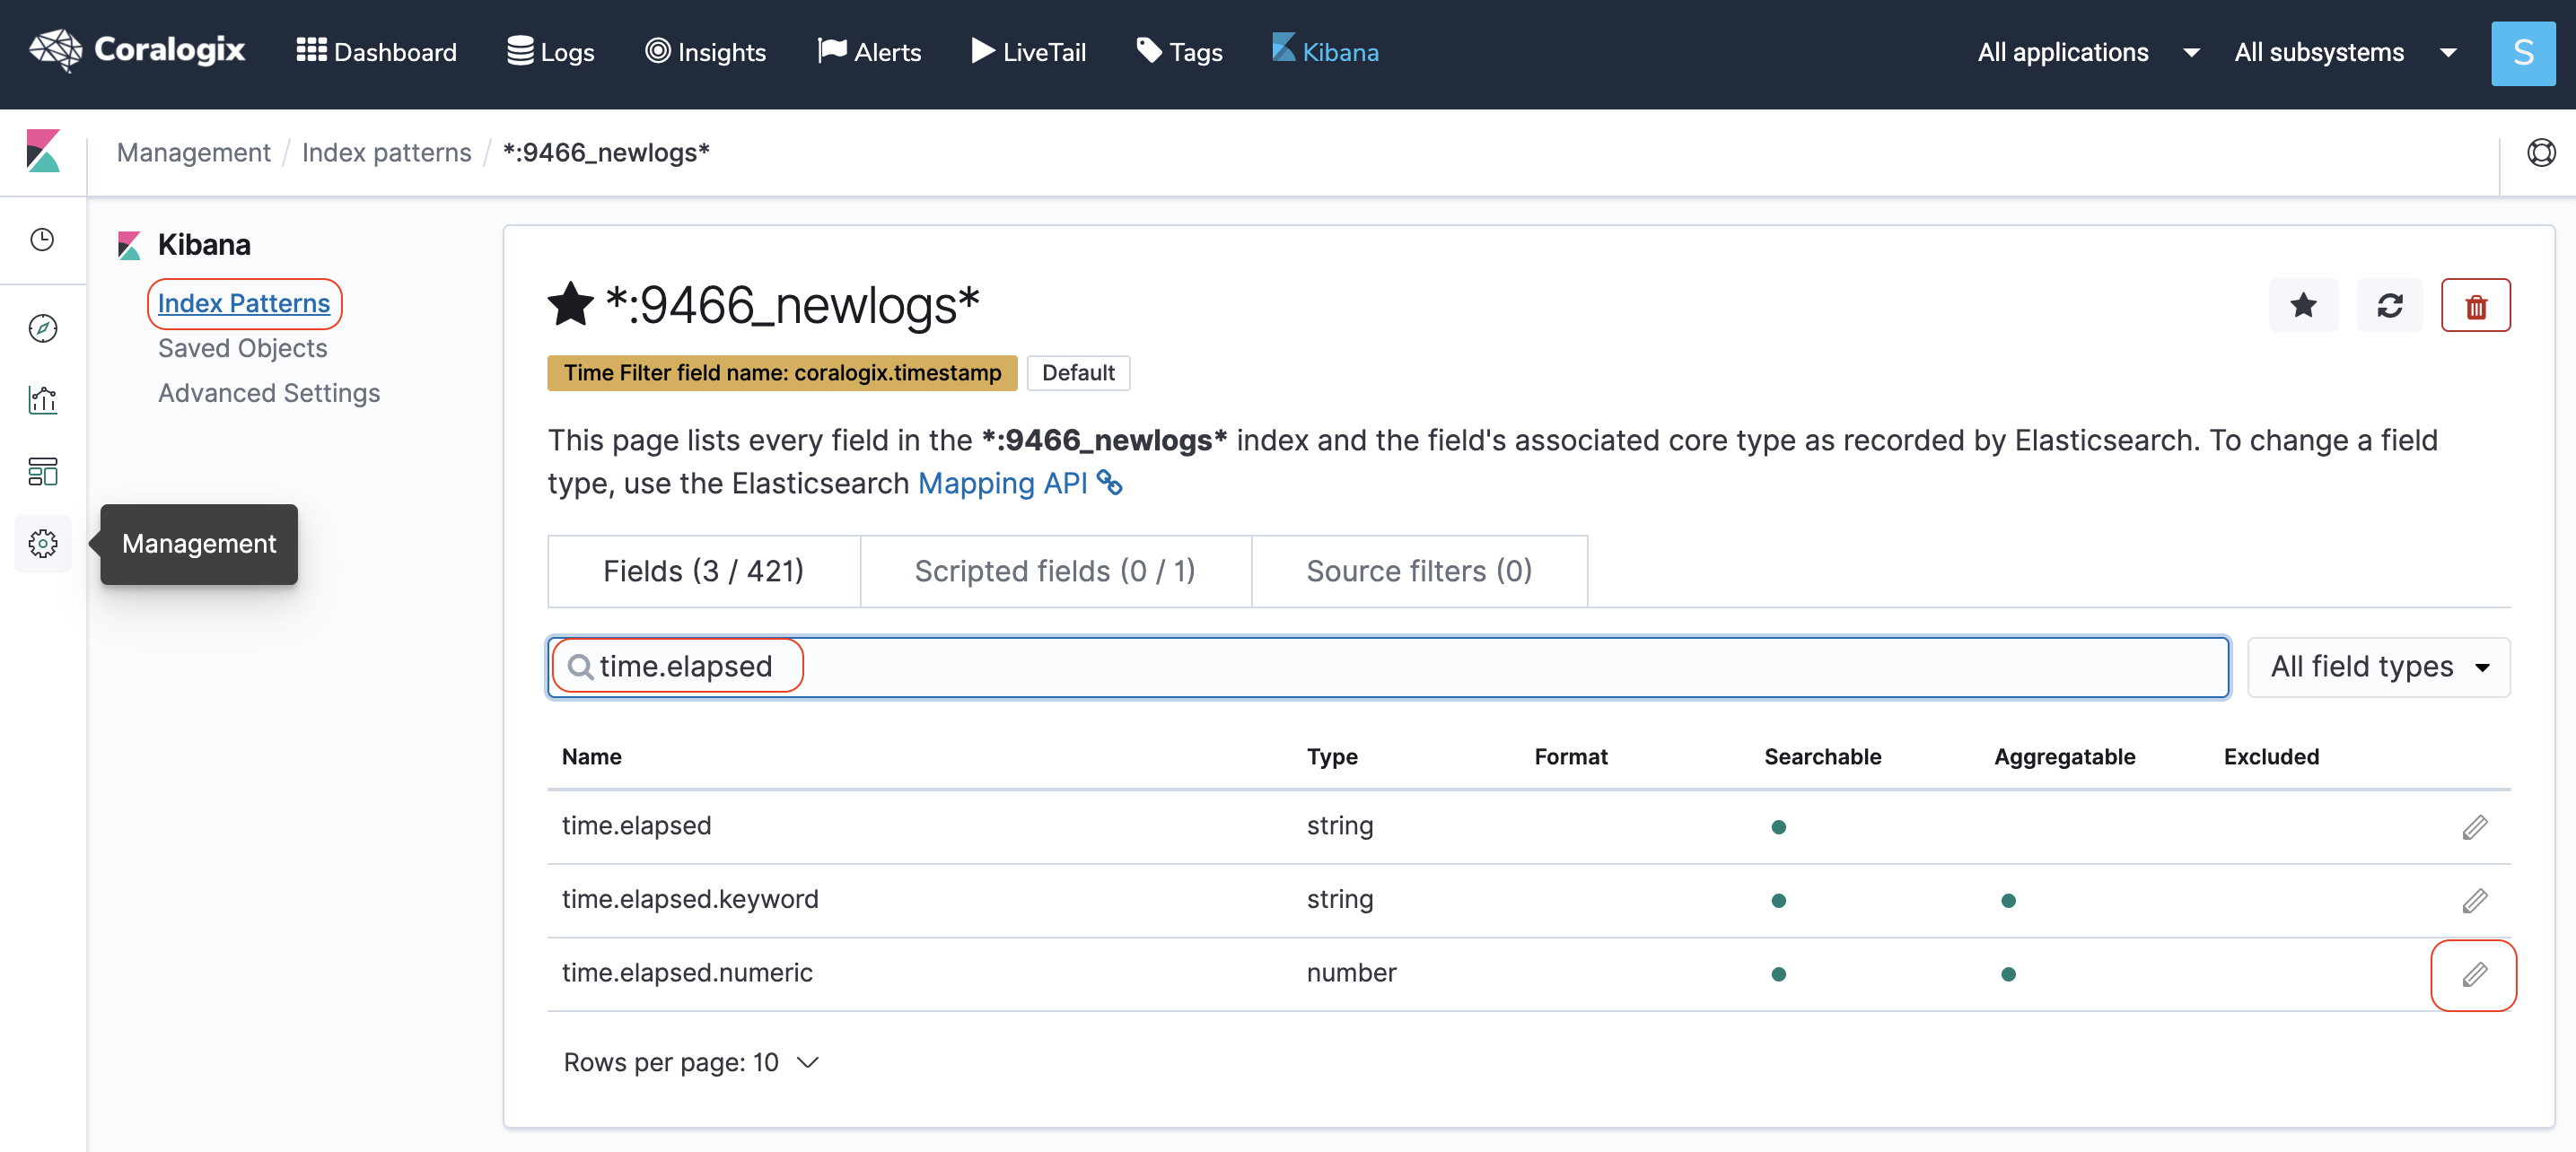Click the Coralogix logo
The width and height of the screenshot is (2576, 1152).
tap(137, 50)
